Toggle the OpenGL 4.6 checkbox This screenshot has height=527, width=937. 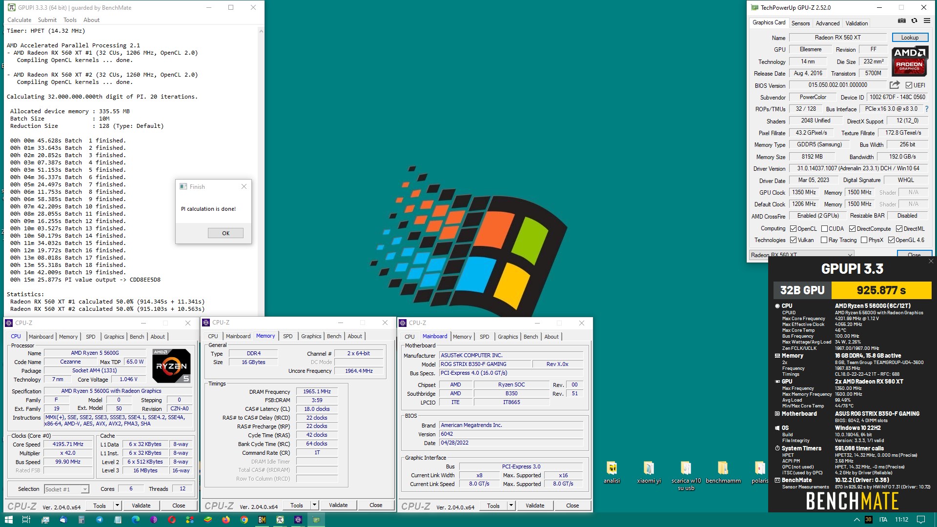click(891, 240)
